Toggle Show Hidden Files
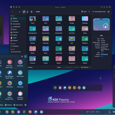Viewport: 115px width, 115px height. pos(99,12)
